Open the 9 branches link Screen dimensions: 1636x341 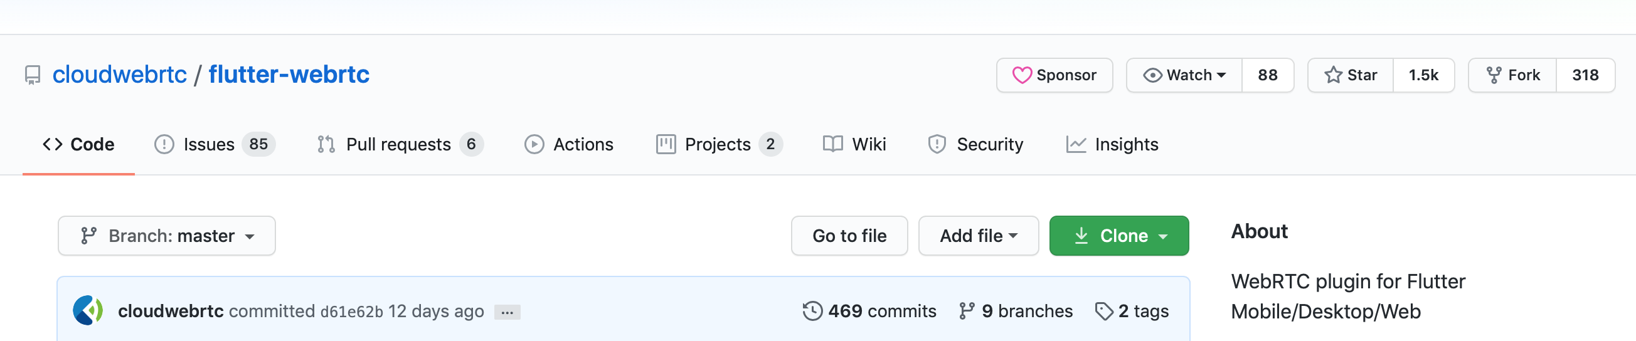tap(1016, 311)
